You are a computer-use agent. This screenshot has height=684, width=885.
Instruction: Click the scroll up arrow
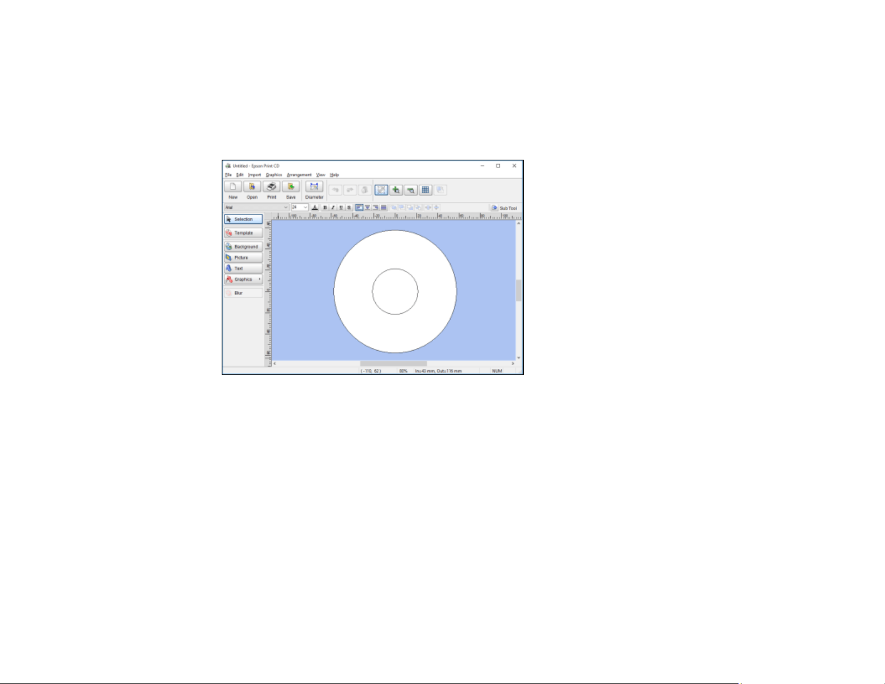[519, 223]
